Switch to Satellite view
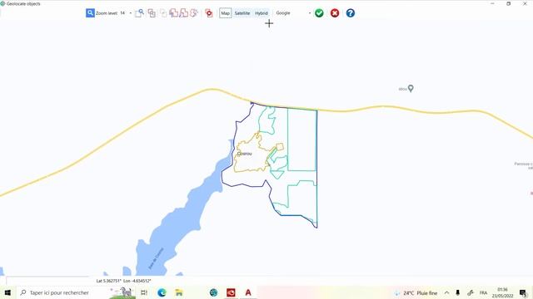533x299 pixels. [242, 13]
